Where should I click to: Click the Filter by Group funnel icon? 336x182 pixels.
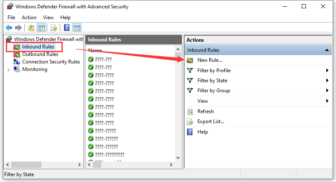[190, 91]
